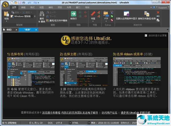Viewport: 171px width, 126px height.
Task: Jump to next bookmark icon
Action: 99,16
